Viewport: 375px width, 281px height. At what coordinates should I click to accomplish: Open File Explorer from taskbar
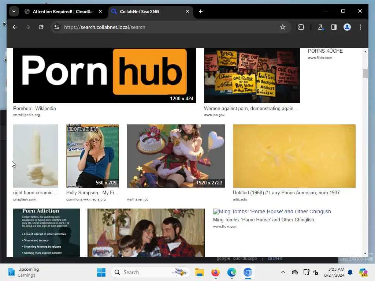coord(199,272)
